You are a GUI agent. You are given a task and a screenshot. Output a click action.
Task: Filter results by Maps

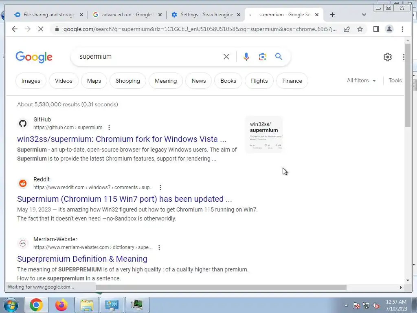click(x=94, y=81)
